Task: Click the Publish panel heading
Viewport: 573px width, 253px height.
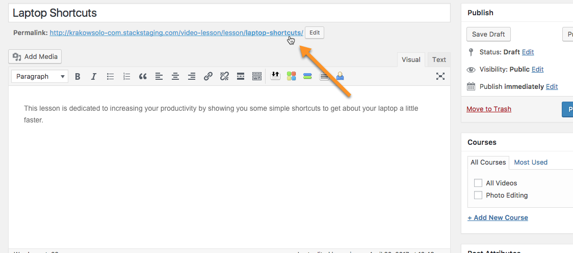Action: coord(481,13)
